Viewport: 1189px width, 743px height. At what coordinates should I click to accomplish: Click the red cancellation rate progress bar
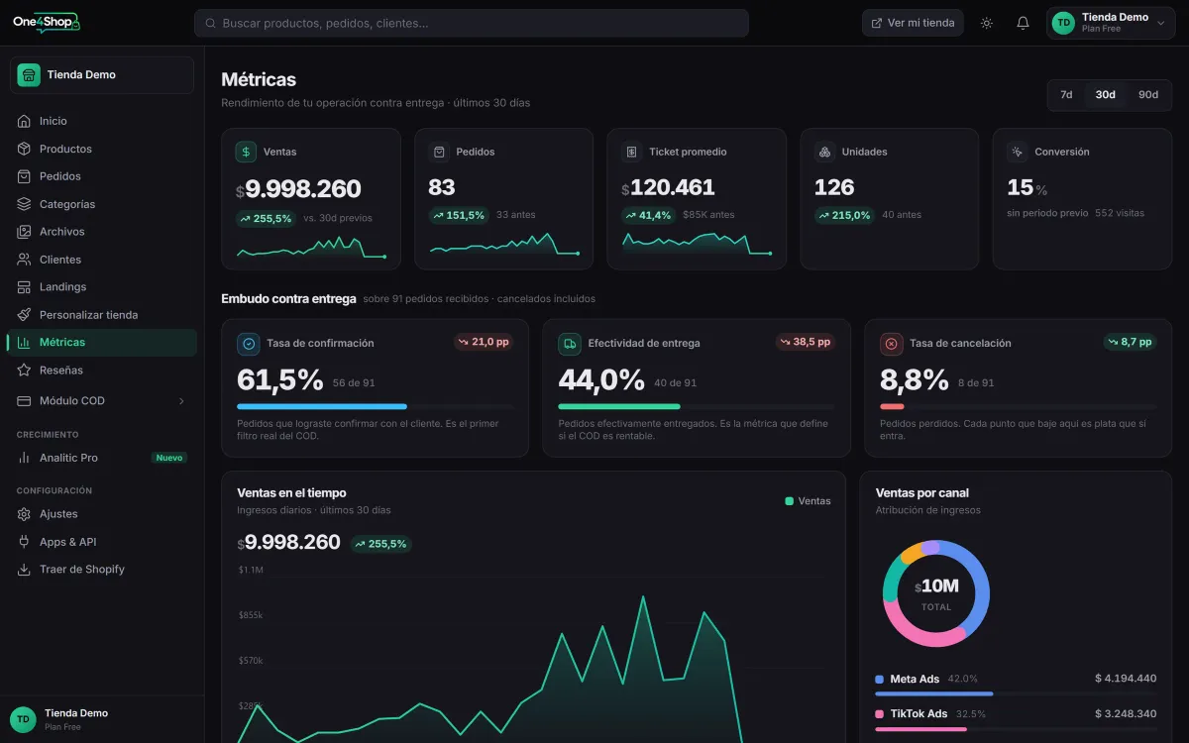[892, 406]
